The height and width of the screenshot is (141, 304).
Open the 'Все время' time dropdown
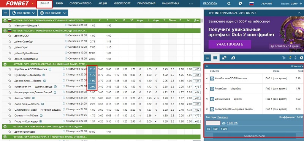click(23, 13)
